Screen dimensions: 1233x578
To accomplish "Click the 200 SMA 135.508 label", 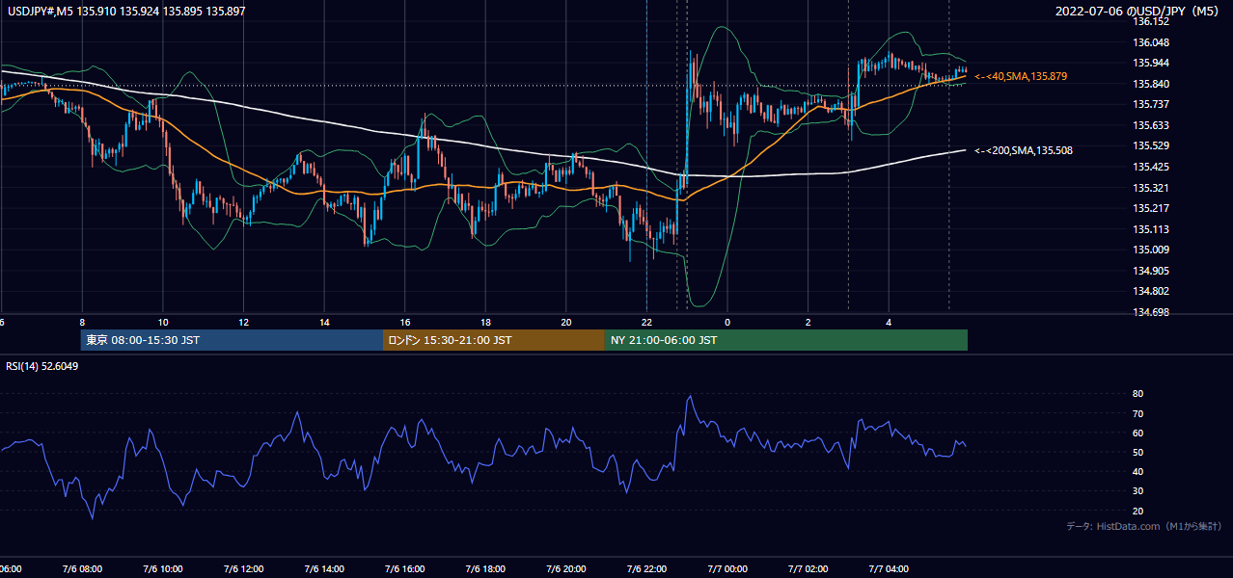I will [x=1024, y=150].
